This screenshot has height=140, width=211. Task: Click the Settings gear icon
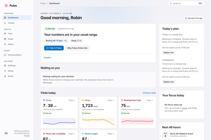click(5, 65)
